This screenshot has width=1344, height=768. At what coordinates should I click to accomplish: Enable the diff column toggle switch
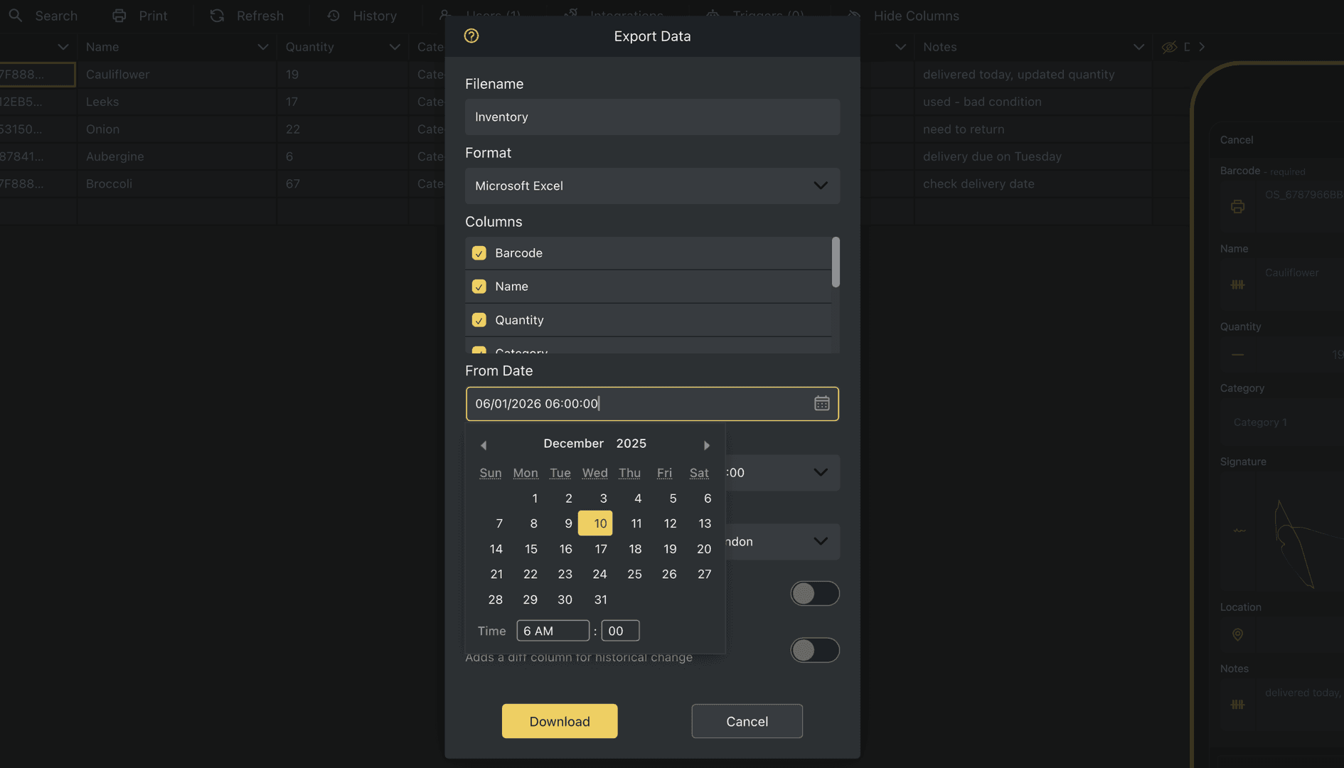click(x=815, y=650)
